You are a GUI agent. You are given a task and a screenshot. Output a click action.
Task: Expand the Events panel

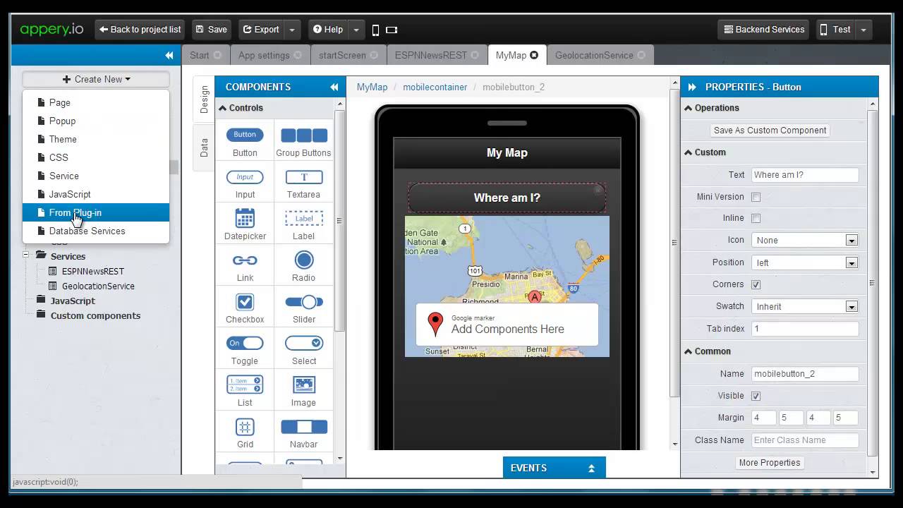(554, 468)
